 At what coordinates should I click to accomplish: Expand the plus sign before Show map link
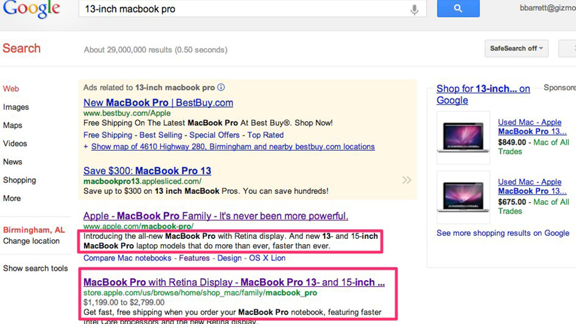click(86, 147)
